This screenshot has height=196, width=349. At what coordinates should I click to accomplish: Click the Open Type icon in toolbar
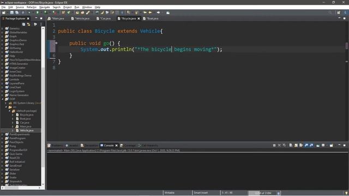coord(77,13)
